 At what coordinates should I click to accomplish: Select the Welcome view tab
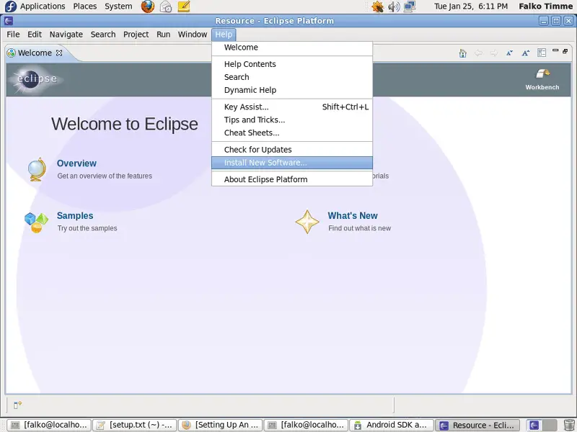tap(35, 53)
